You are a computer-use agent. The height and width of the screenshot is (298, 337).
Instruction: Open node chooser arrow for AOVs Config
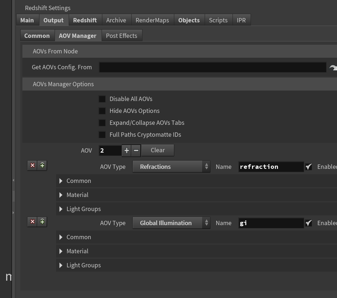point(333,68)
